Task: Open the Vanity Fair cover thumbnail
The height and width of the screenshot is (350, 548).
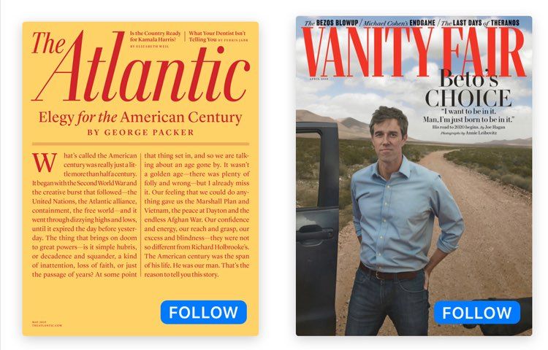Action: point(414,176)
